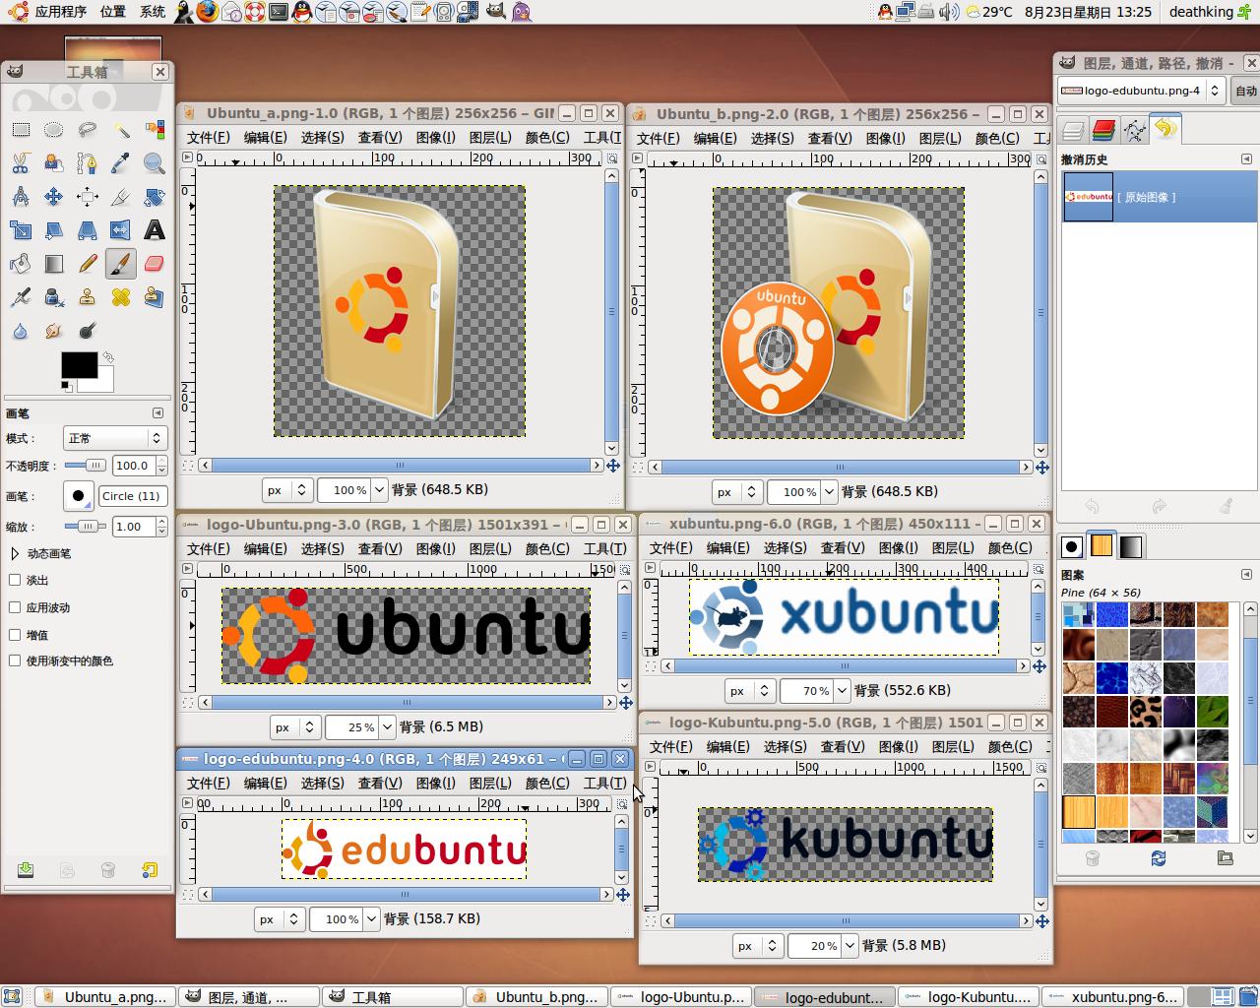Open 文件(F) menu in Ubuntu_a.png window
The image size is (1260, 1008).
pos(209,137)
